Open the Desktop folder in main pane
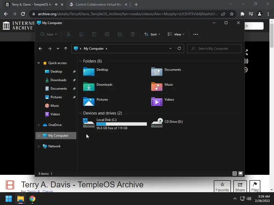This screenshot has width=274, height=205. click(x=96, y=72)
